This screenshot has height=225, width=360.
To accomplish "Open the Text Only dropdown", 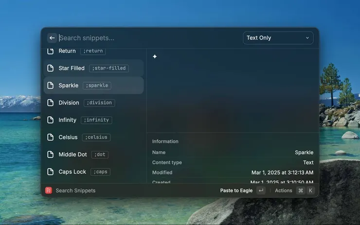I will tap(278, 38).
